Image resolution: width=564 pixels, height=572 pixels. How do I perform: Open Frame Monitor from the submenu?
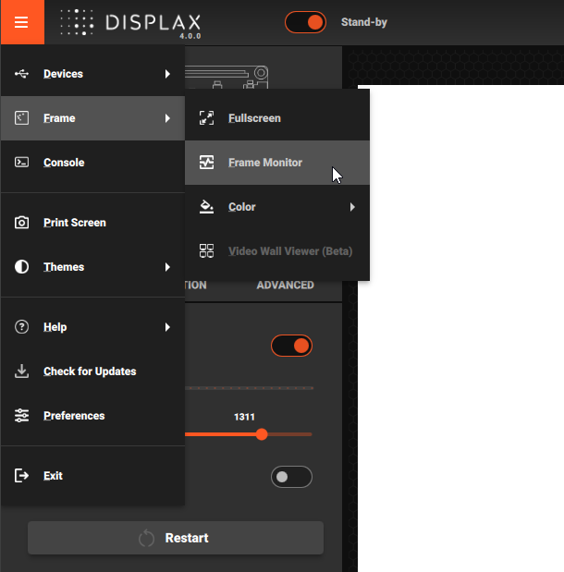(265, 163)
